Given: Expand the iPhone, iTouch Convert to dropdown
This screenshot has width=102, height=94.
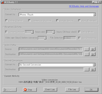Looking at the screenshot, I should click(x=94, y=15).
